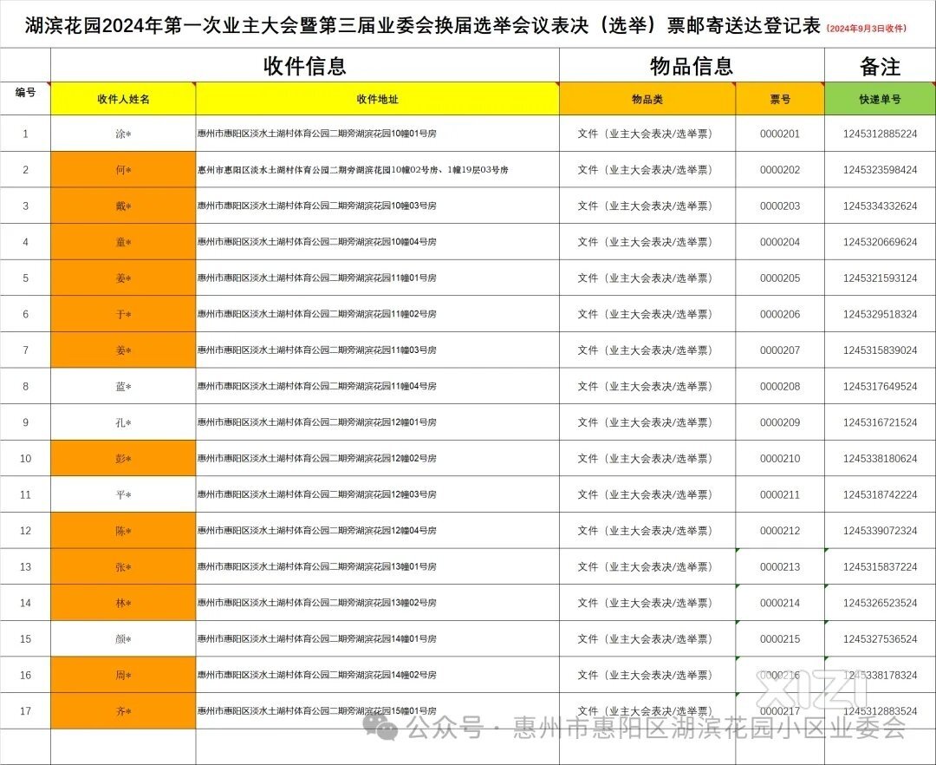Viewport: 936px width, 765px height.
Task: Click ticket number 0000205
Action: [780, 278]
